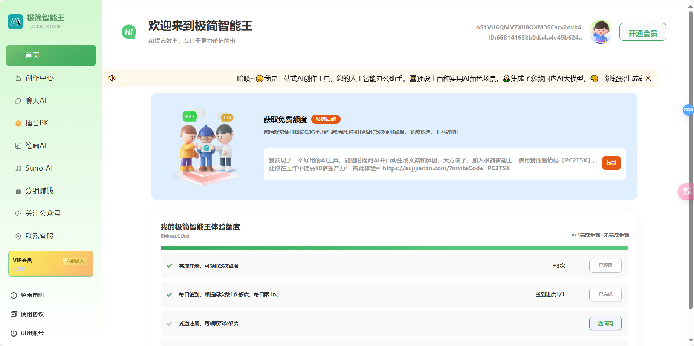Open 分销赚钱 from the sidebar
Image resolution: width=694 pixels, height=346 pixels.
(x=39, y=191)
